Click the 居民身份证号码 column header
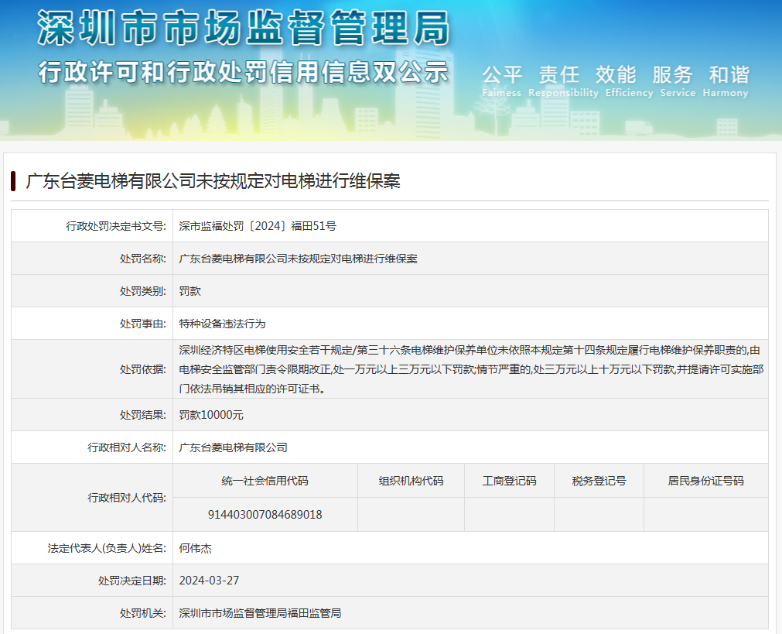The width and height of the screenshot is (782, 634). point(705,481)
